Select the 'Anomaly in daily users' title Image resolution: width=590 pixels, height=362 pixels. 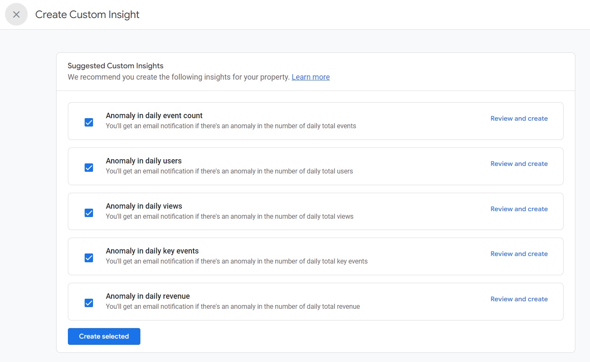(x=144, y=161)
